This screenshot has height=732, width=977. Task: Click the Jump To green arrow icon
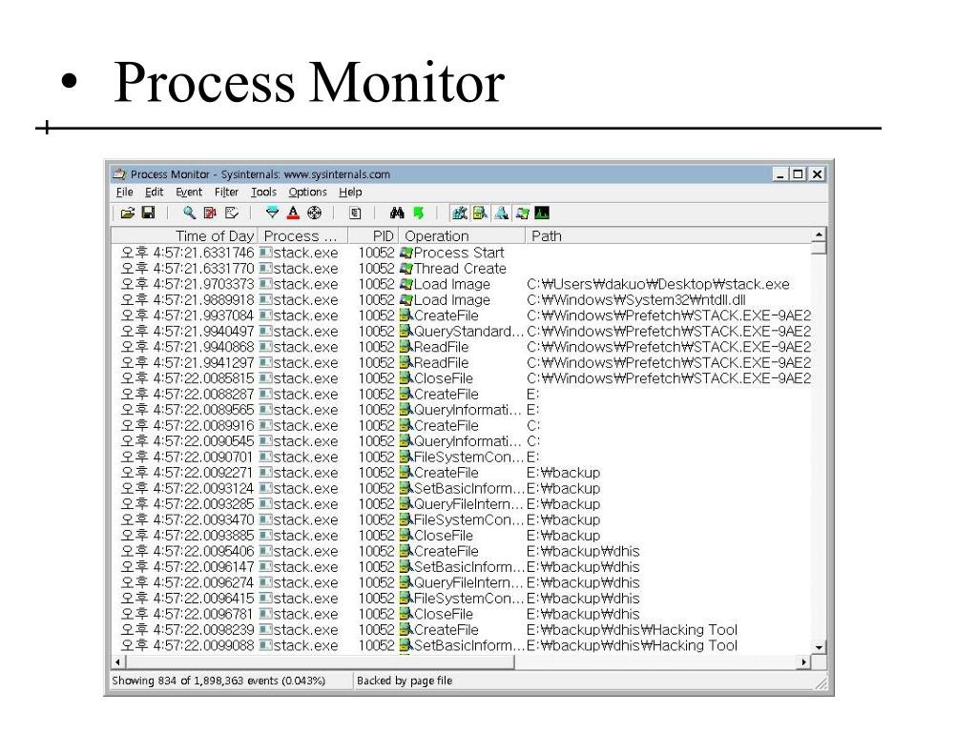418,213
